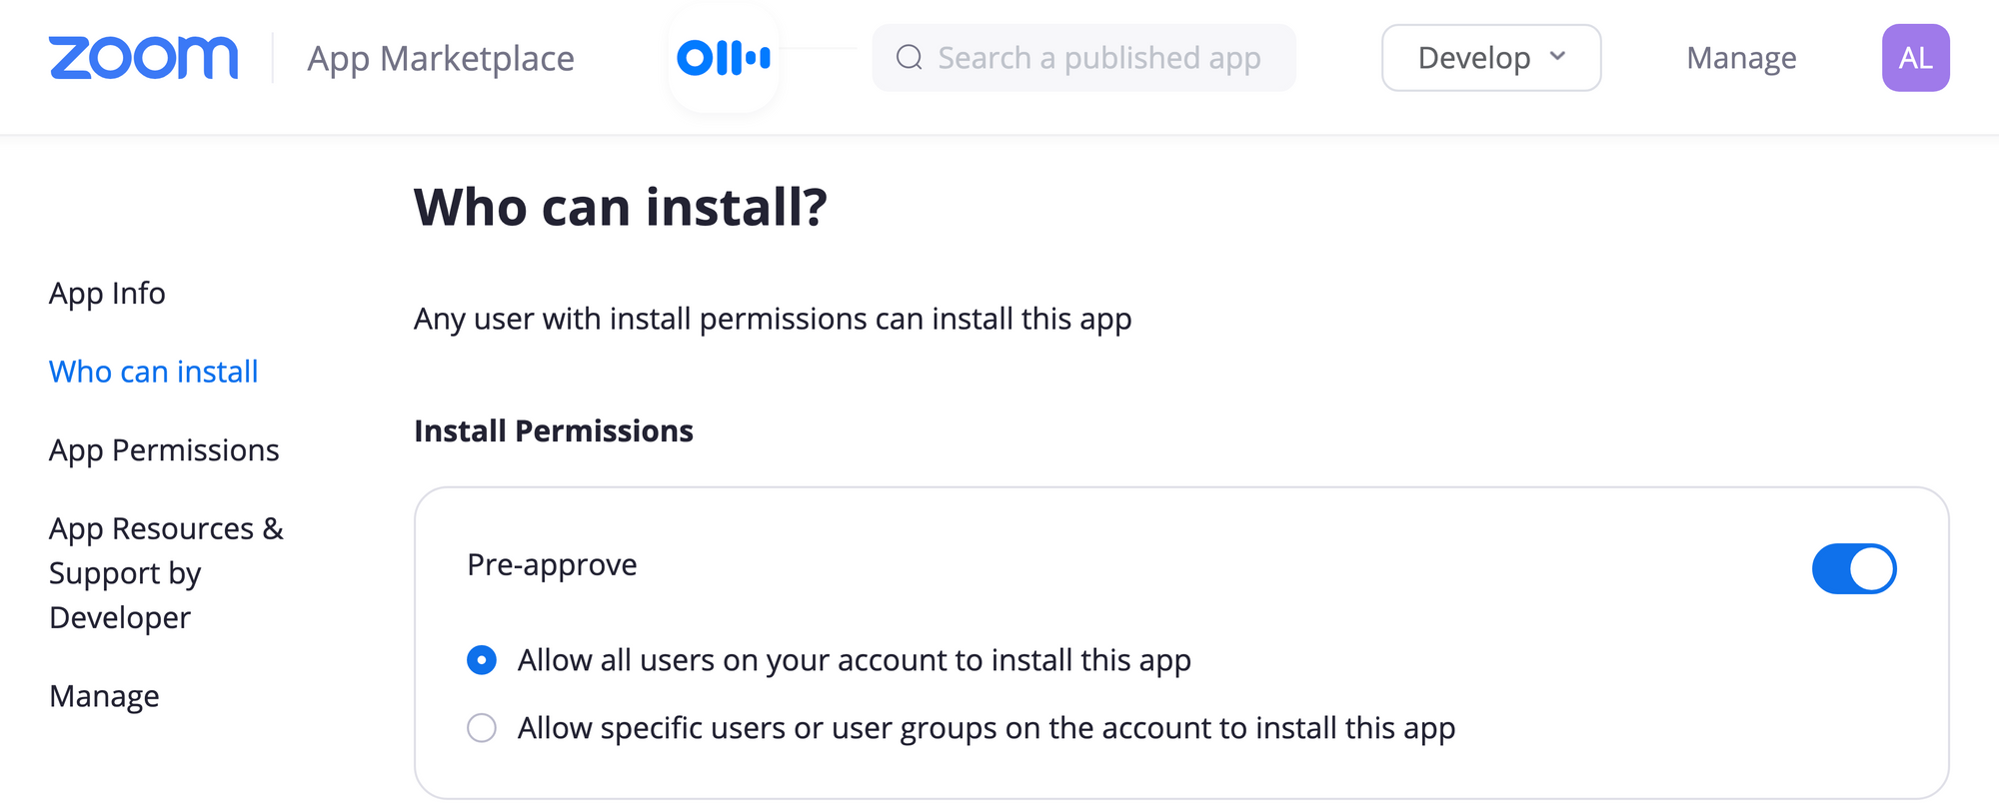Click the search magnifier icon
This screenshot has height=805, width=1999.
(x=909, y=58)
